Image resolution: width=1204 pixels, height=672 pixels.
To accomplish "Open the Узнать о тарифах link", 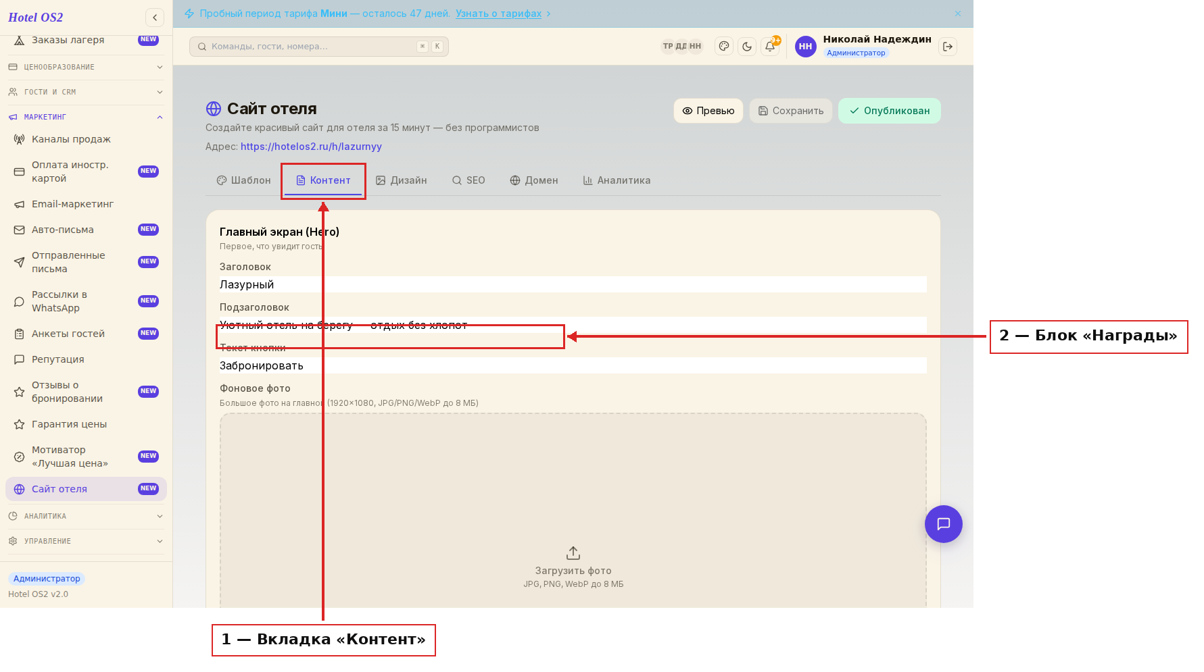I will [498, 14].
